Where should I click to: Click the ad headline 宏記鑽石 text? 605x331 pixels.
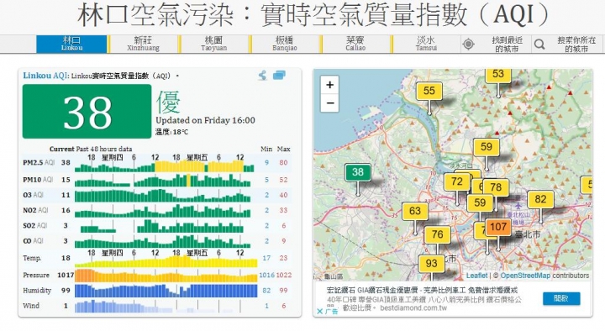coord(422,290)
